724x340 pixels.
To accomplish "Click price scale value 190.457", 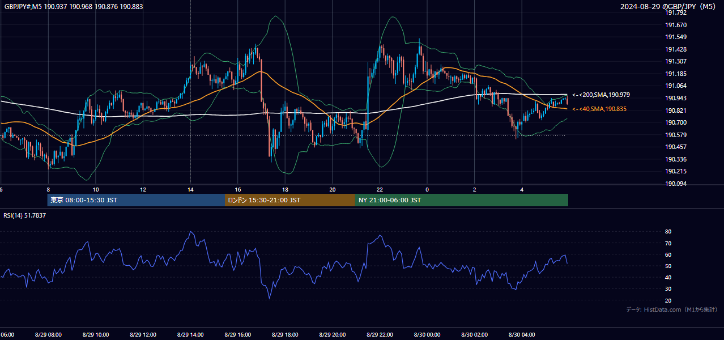I will pyautogui.click(x=676, y=147).
